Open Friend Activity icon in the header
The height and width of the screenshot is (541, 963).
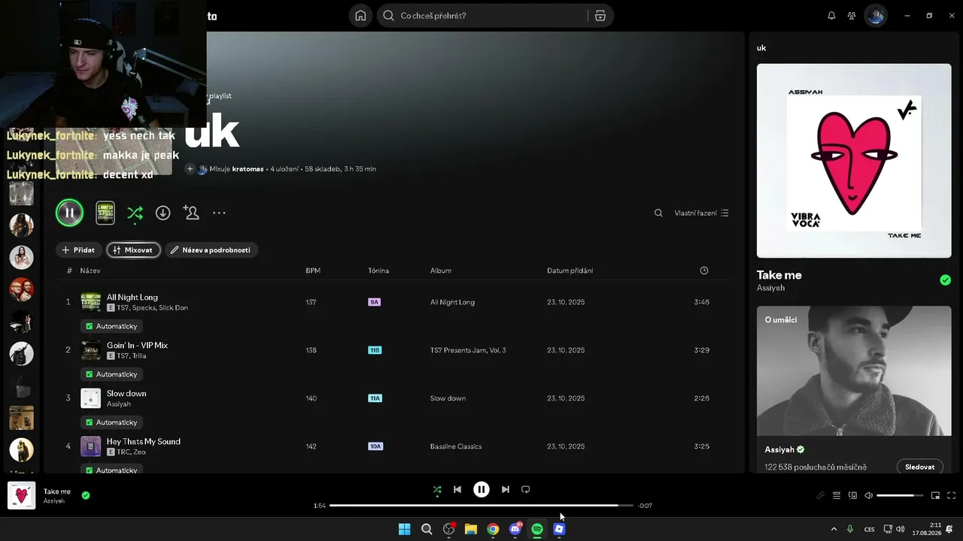(852, 16)
